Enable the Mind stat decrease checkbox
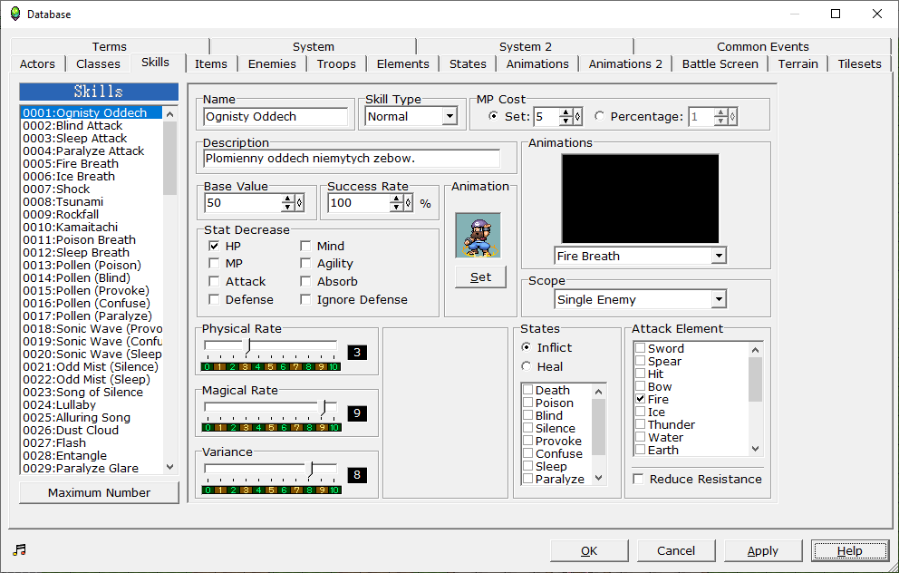Image resolution: width=899 pixels, height=573 pixels. click(x=305, y=246)
